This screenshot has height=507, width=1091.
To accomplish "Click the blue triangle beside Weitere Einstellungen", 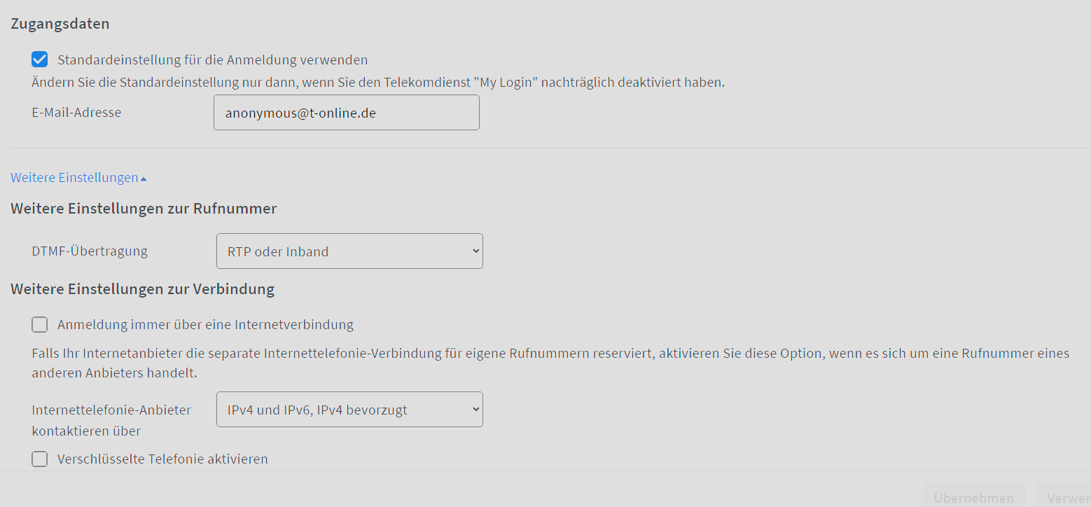I will [x=144, y=179].
